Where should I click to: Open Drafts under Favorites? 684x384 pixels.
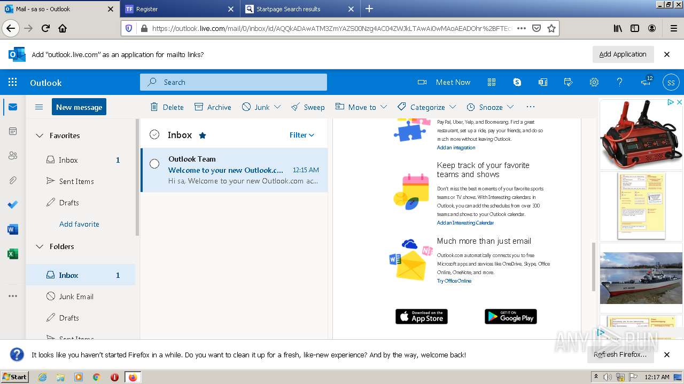click(81, 203)
